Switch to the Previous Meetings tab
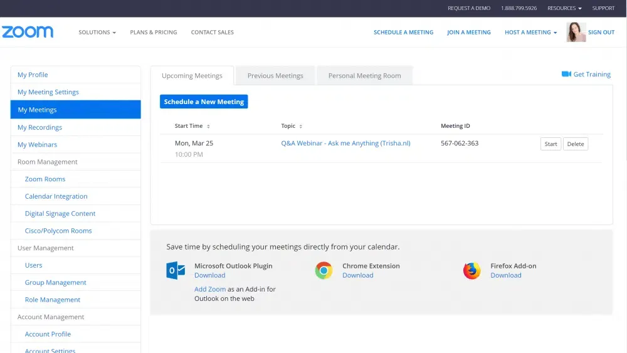Screen dimensions: 627x353 point(275,76)
